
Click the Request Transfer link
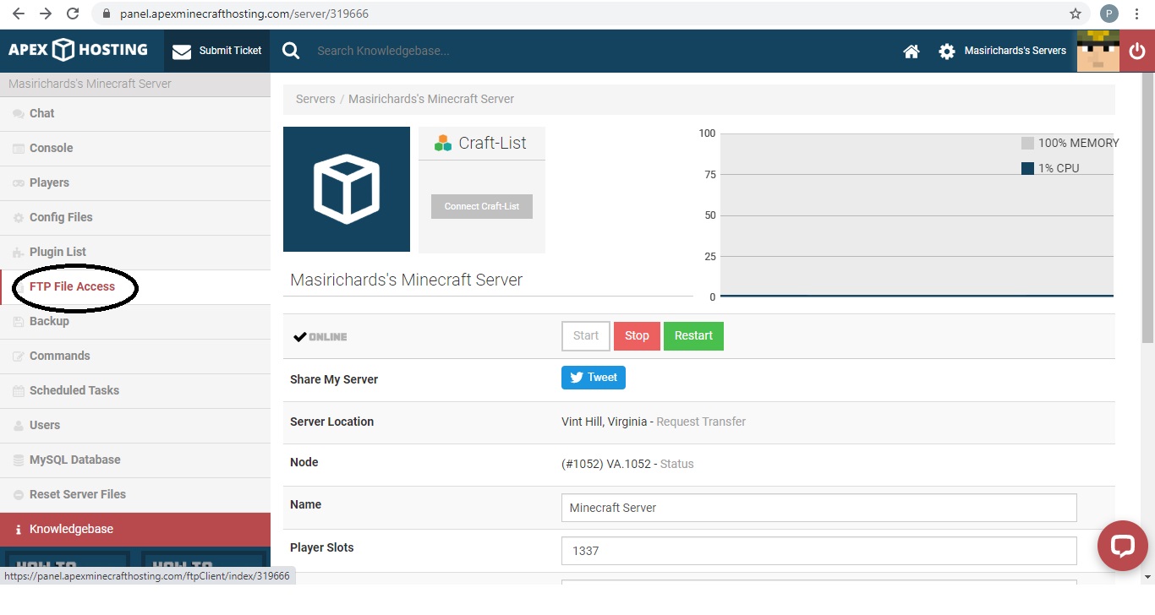point(701,422)
